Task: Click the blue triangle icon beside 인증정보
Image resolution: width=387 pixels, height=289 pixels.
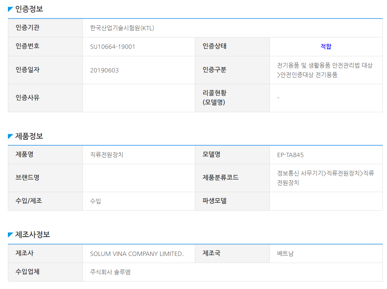Action: click(x=10, y=9)
